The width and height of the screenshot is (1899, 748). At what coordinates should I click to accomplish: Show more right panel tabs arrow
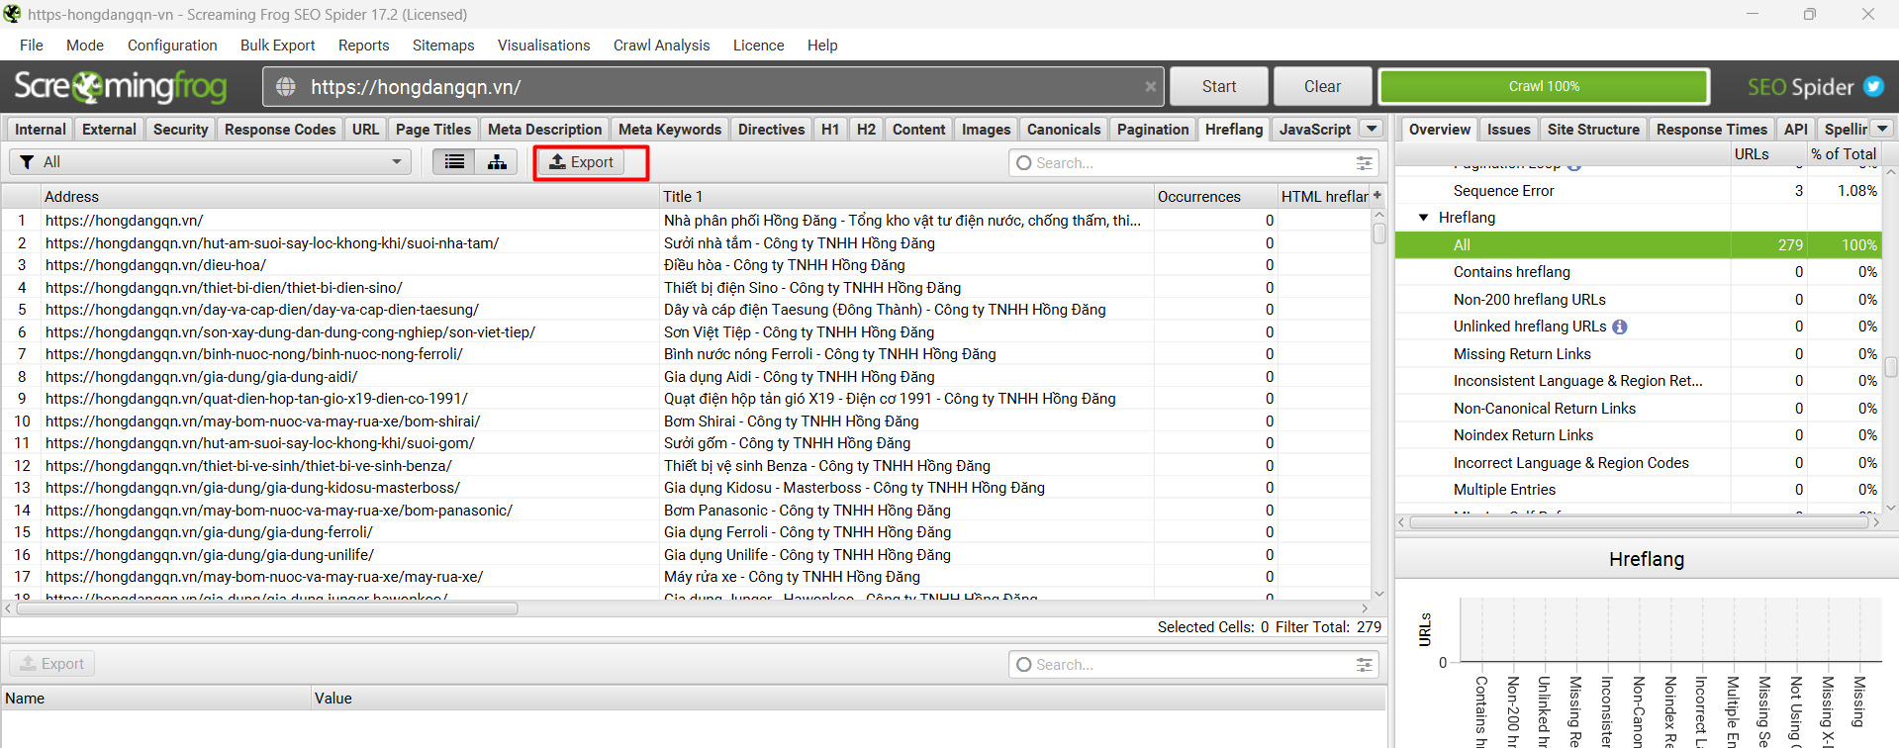pos(1882,129)
